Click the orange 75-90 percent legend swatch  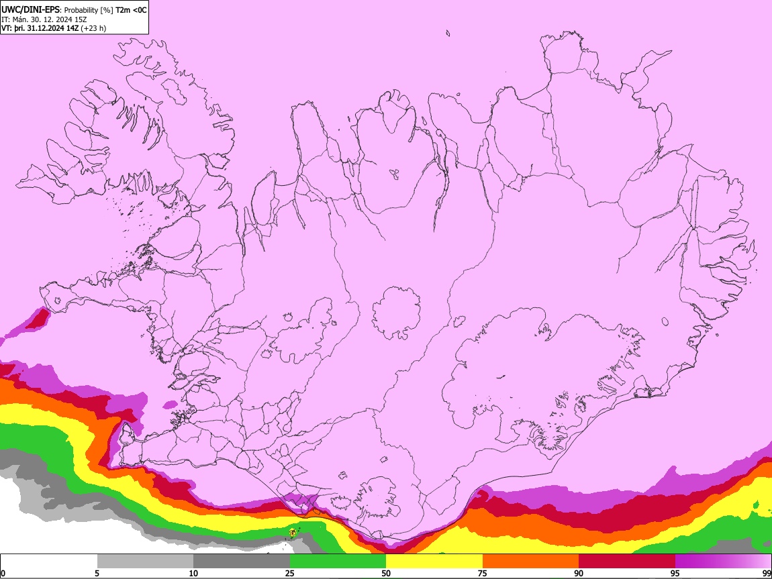pyautogui.click(x=530, y=562)
